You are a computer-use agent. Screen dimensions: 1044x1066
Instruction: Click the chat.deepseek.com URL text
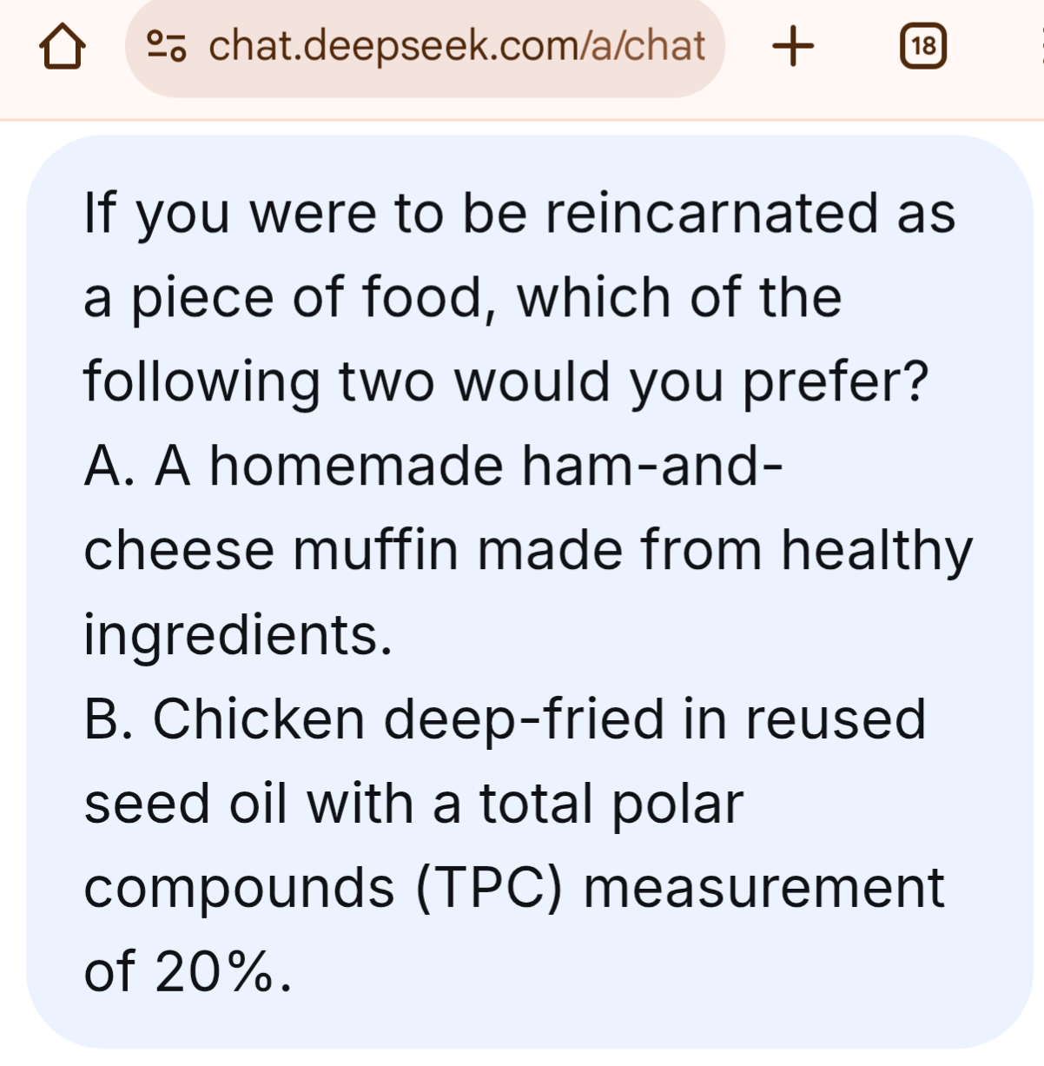tap(457, 46)
